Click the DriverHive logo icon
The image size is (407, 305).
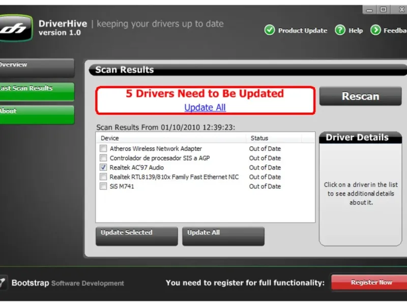pos(16,28)
